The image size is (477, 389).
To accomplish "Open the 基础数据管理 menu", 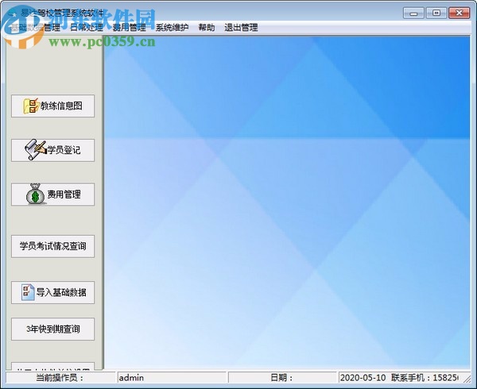I will pyautogui.click(x=35, y=28).
